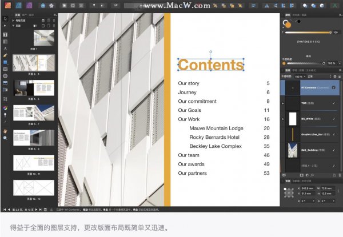Select the Picture Frame Rectangle tool
This screenshot has width=343, height=237.
(x=5, y=69)
